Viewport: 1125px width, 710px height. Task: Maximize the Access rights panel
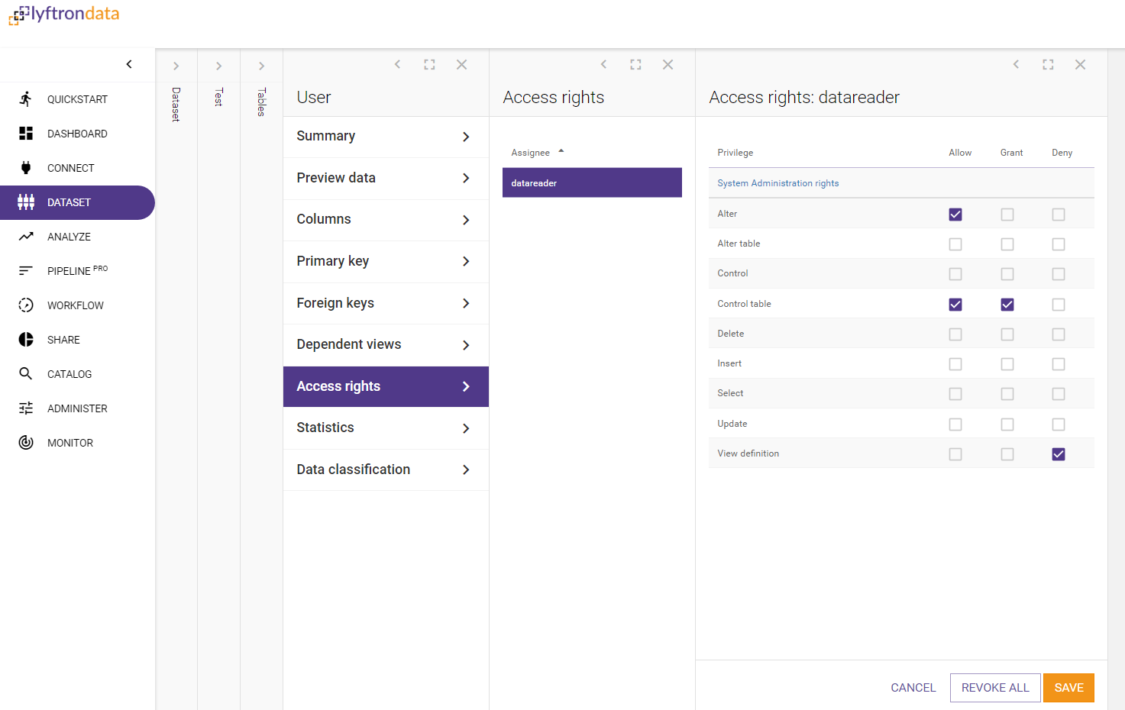click(x=635, y=65)
